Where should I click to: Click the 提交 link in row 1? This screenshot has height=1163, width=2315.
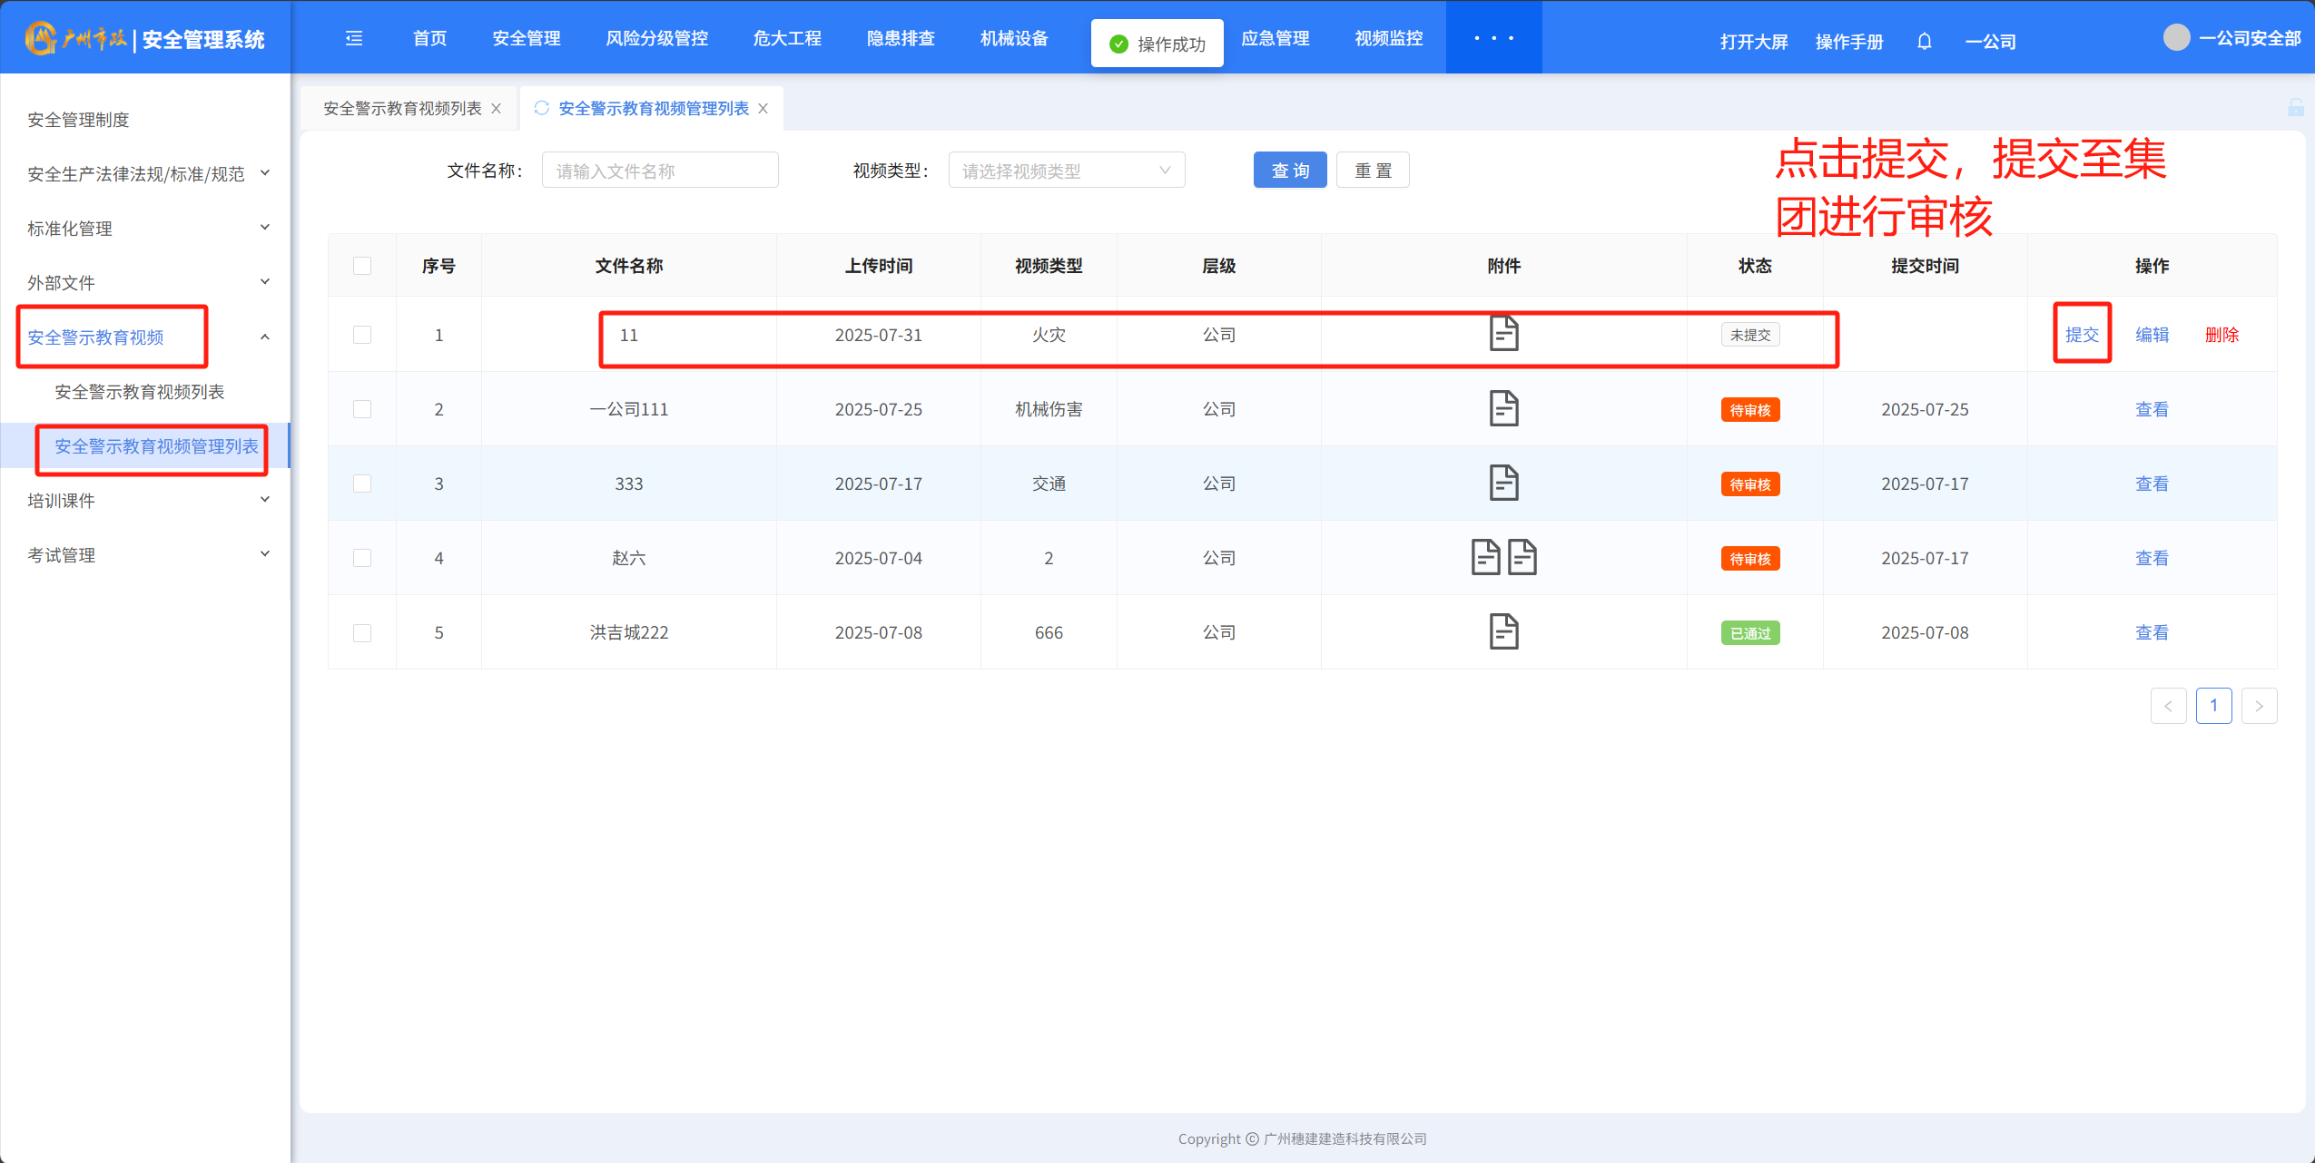click(2082, 334)
